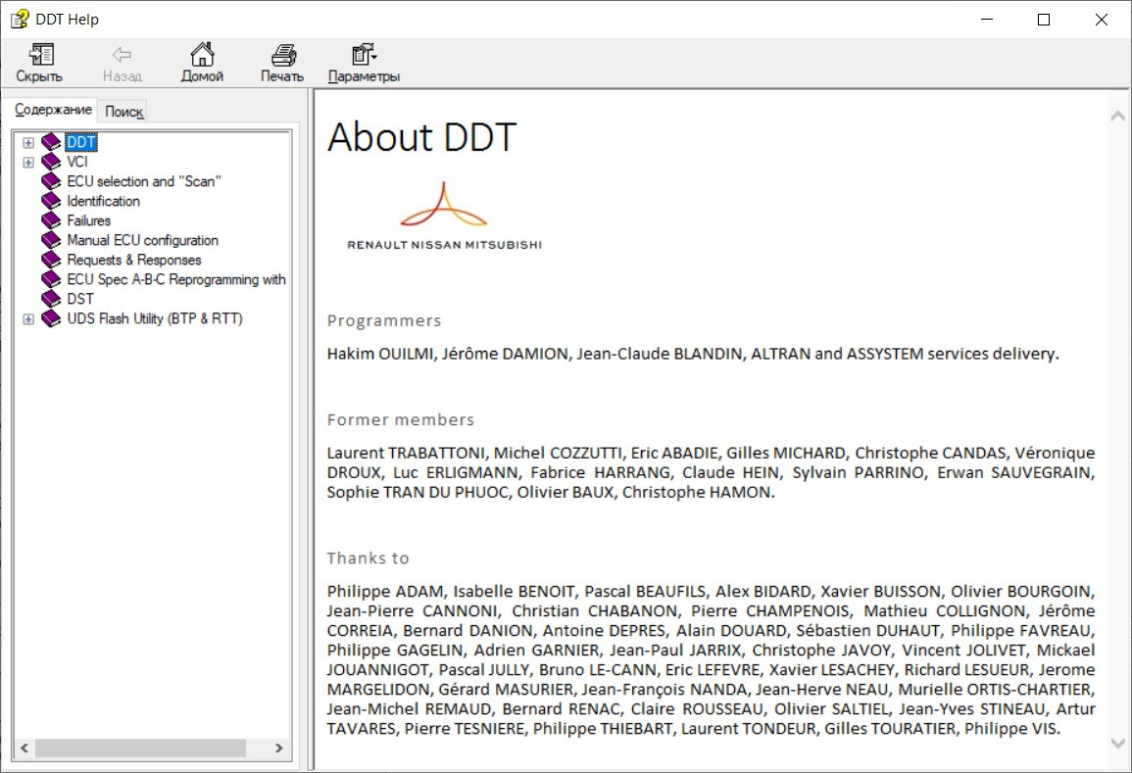1132x773 pixels.
Task: Open the Параметры options icon
Action: coord(364,54)
